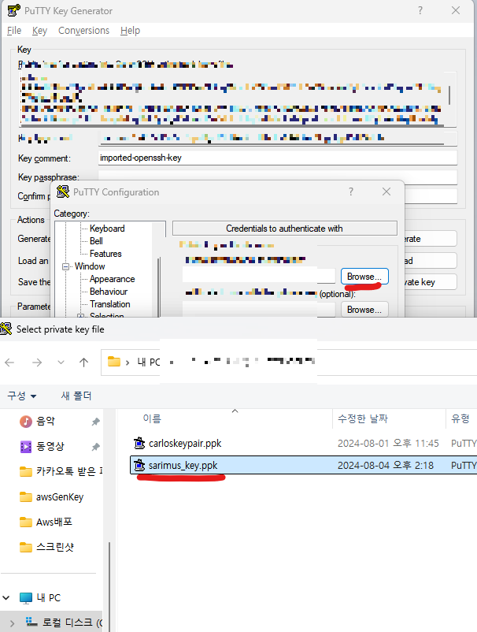
Task: Click carloskeypair.ppk file icon
Action: (139, 443)
